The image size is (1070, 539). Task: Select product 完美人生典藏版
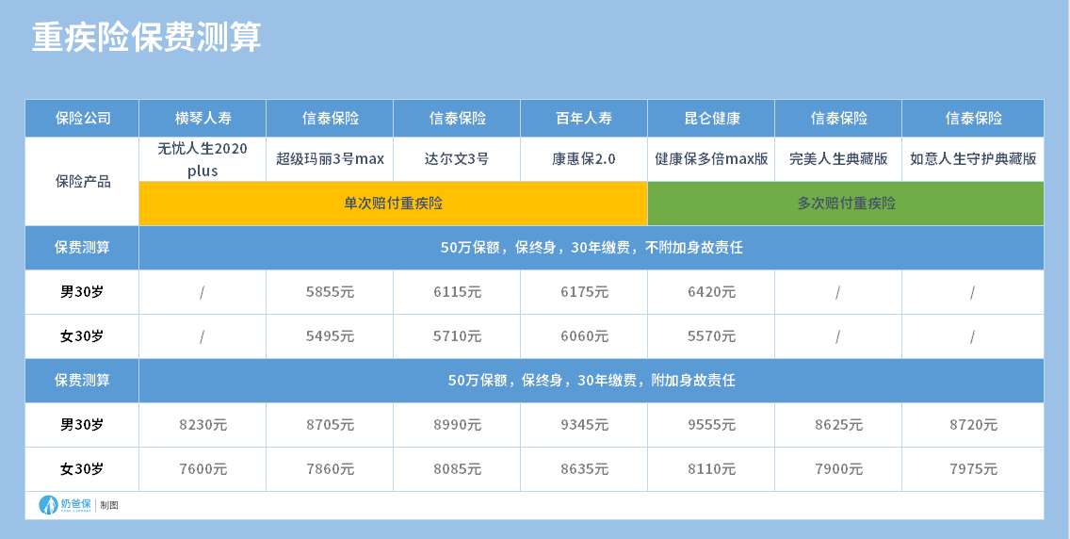[x=838, y=159]
